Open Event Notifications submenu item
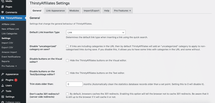Screen dimensions: 215x103 click(11, 57)
